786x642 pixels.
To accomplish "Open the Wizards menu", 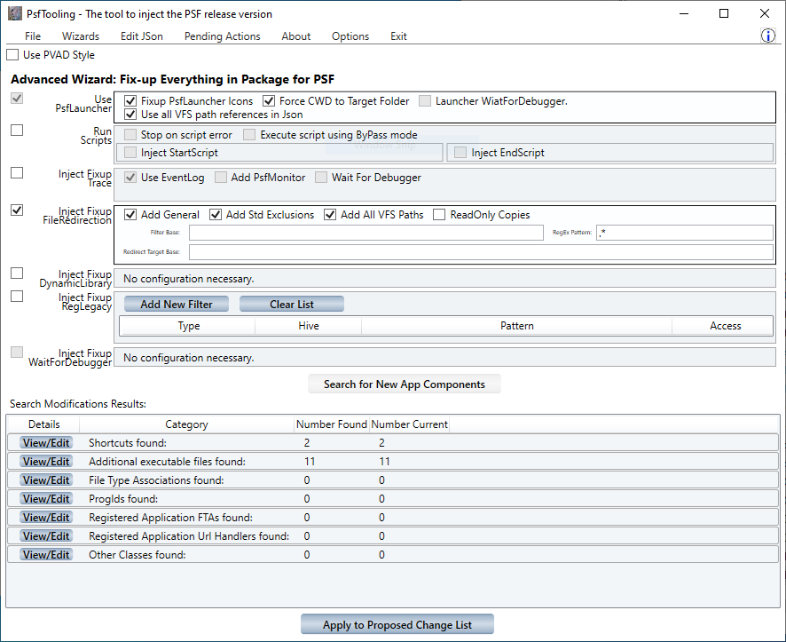I will coord(81,36).
